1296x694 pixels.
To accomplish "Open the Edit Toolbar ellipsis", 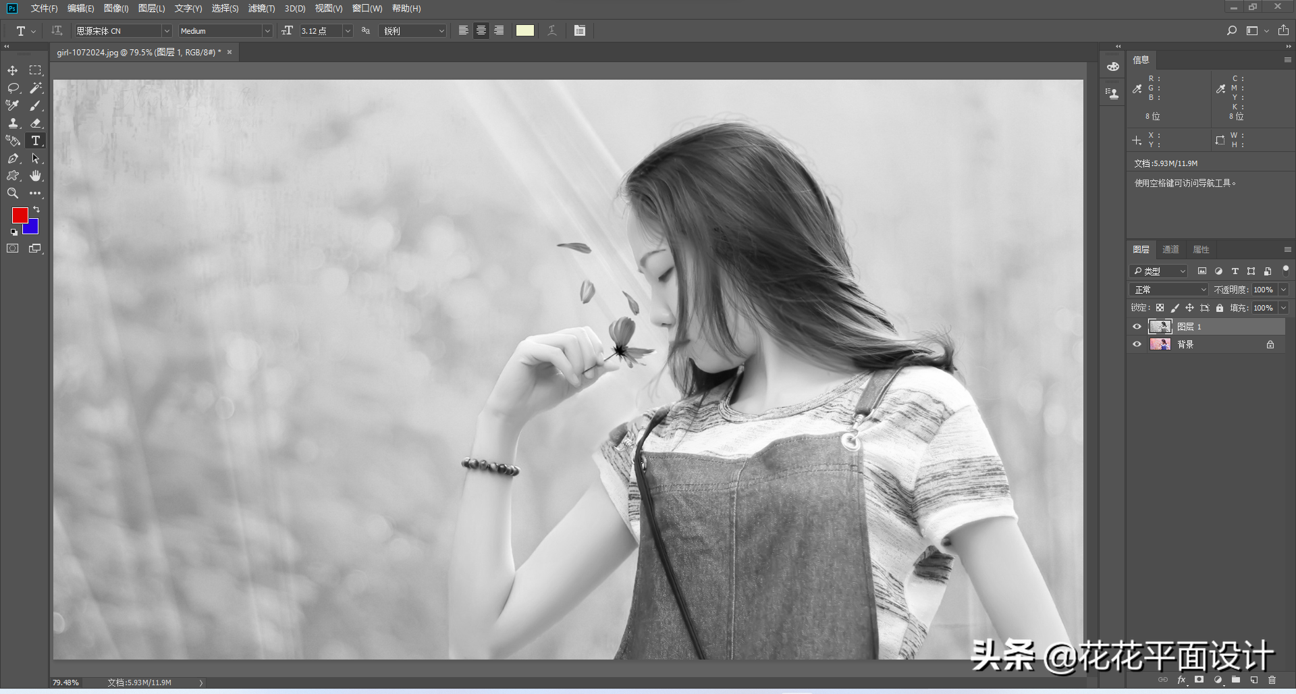I will click(35, 193).
